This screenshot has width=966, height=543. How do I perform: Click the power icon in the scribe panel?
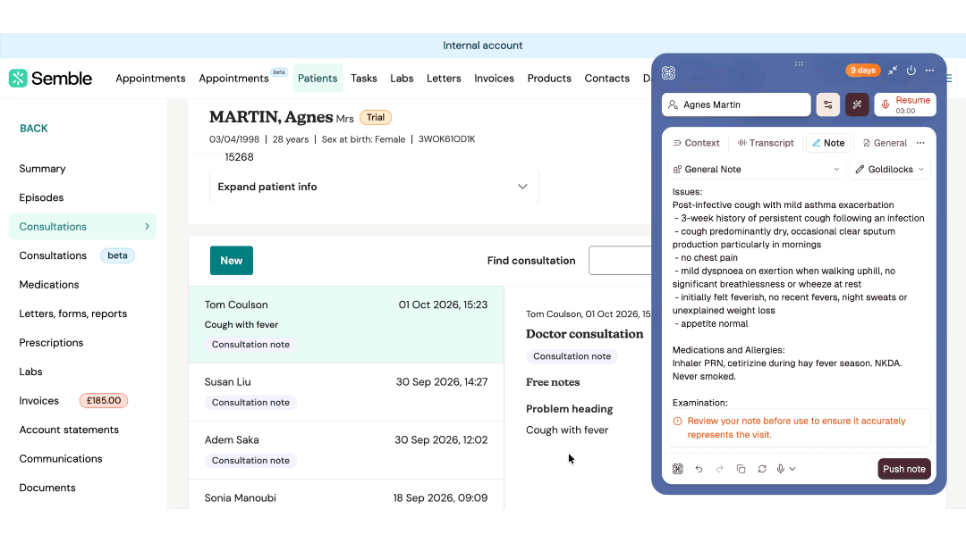[x=911, y=70]
